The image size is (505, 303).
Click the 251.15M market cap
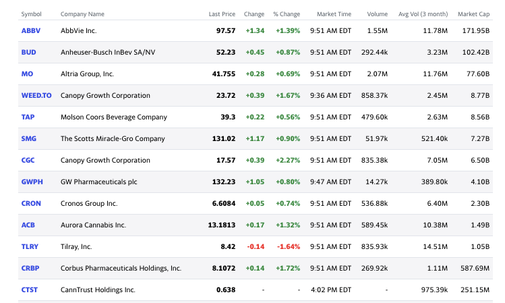(x=475, y=290)
